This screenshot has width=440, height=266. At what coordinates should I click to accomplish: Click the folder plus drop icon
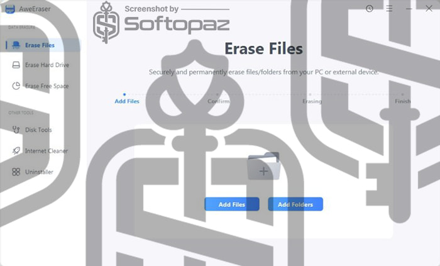click(263, 166)
